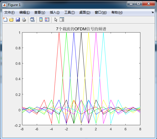Click the Link Plot icon
Screen dimensions: 157x139
[32, 20]
